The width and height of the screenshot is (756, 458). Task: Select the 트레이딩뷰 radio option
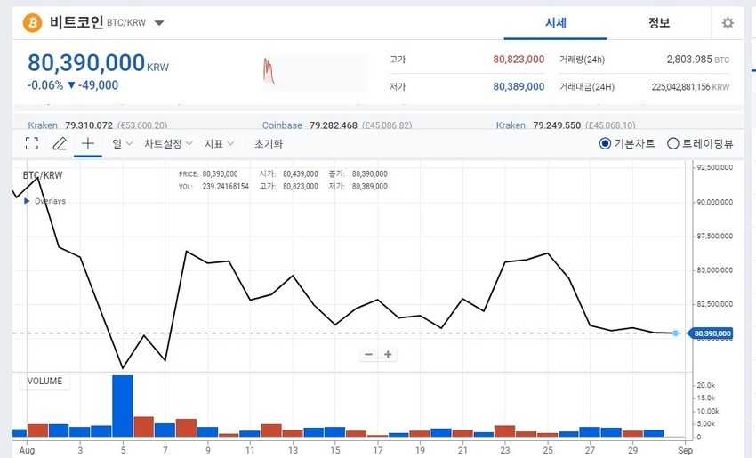point(700,143)
